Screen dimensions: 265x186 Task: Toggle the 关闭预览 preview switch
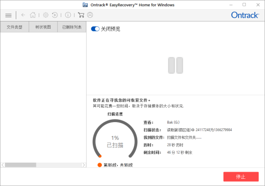pos(95,29)
